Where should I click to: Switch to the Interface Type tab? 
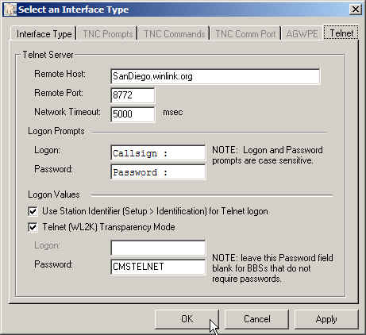tap(44, 34)
